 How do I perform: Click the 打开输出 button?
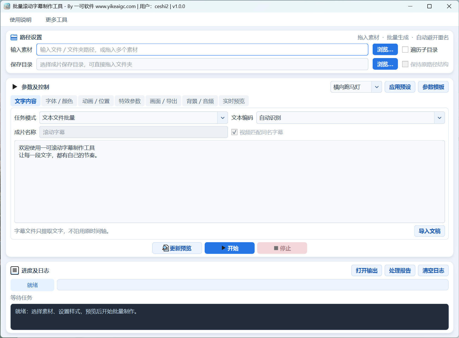[367, 271]
